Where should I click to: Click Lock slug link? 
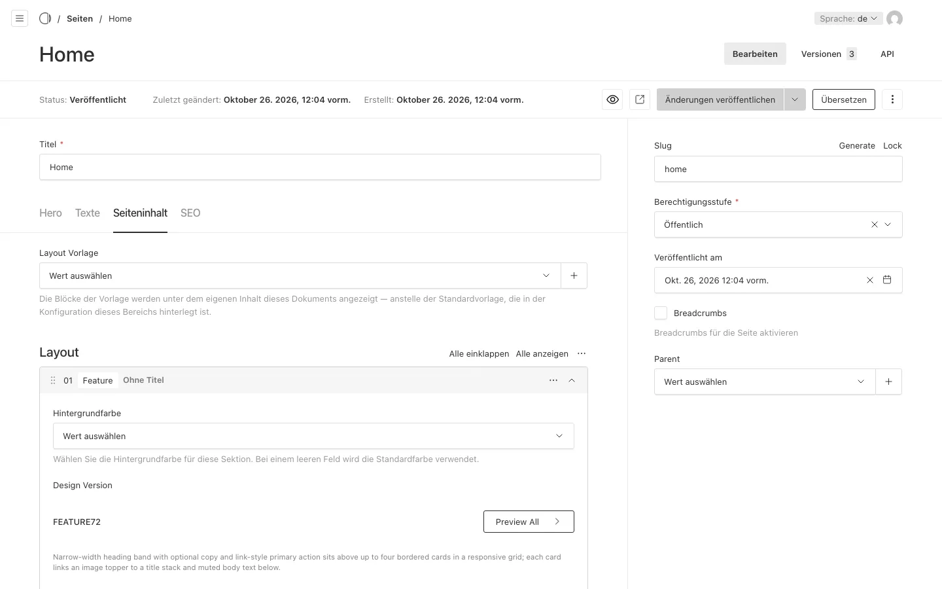pyautogui.click(x=892, y=145)
